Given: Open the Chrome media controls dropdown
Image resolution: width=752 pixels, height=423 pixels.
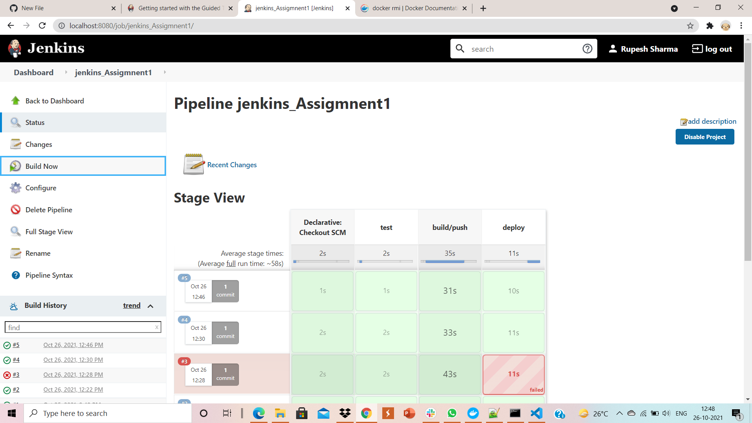Looking at the screenshot, I should [x=674, y=8].
